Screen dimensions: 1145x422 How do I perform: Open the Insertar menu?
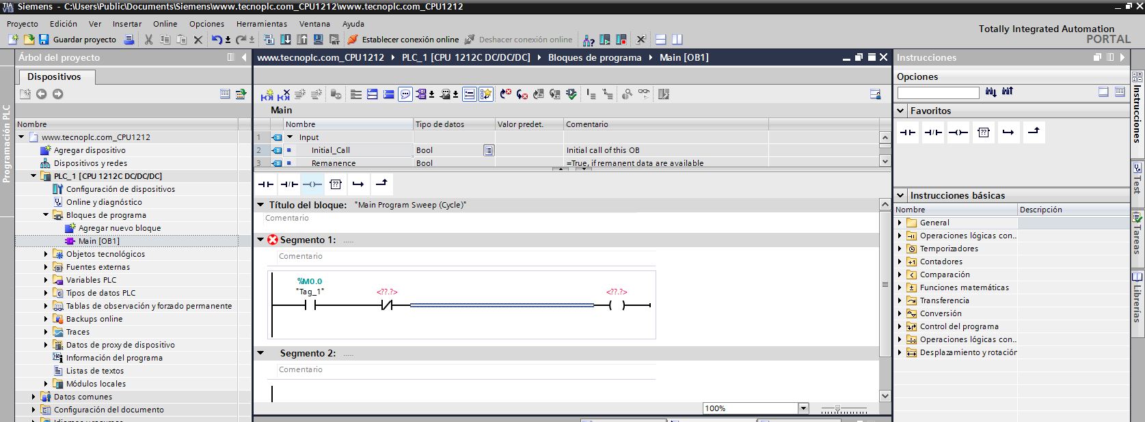pos(127,23)
